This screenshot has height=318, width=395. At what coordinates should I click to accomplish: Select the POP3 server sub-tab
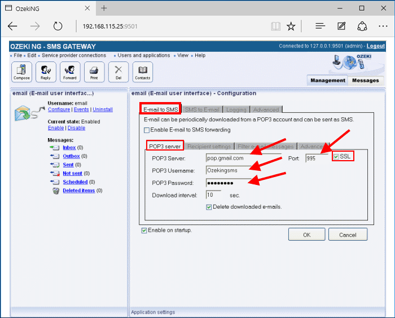point(165,146)
